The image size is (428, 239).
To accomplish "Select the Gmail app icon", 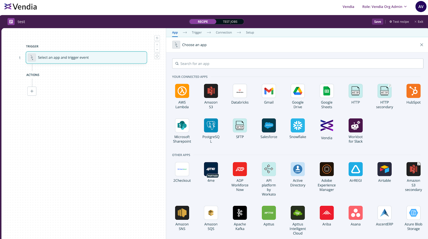I will point(269,91).
